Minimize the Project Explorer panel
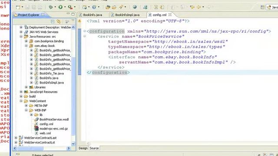The image size is (278, 156). pos(68,13)
